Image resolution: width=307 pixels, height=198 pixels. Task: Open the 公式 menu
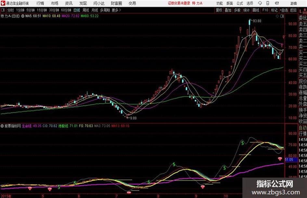point(240,3)
